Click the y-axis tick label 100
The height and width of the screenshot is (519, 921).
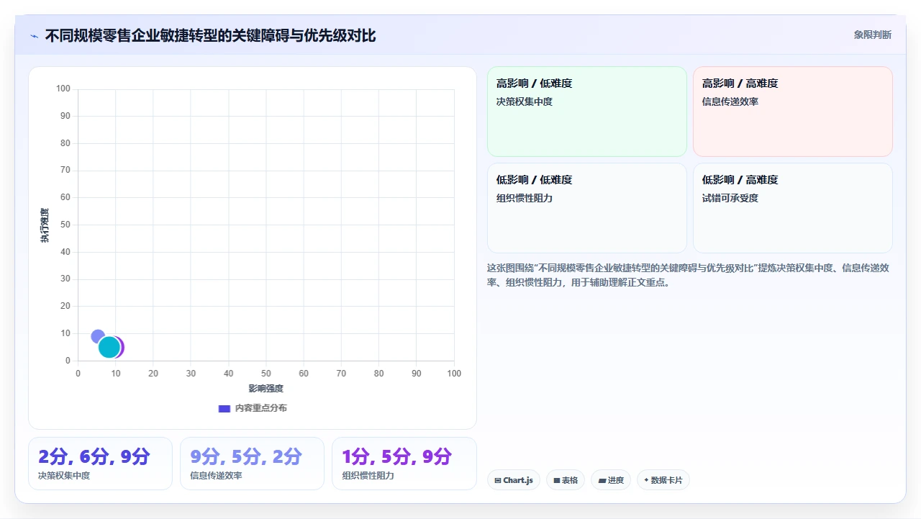coord(63,89)
